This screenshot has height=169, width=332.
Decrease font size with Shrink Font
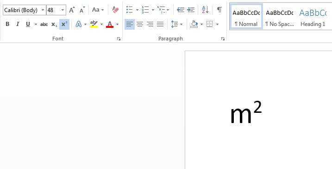click(82, 10)
